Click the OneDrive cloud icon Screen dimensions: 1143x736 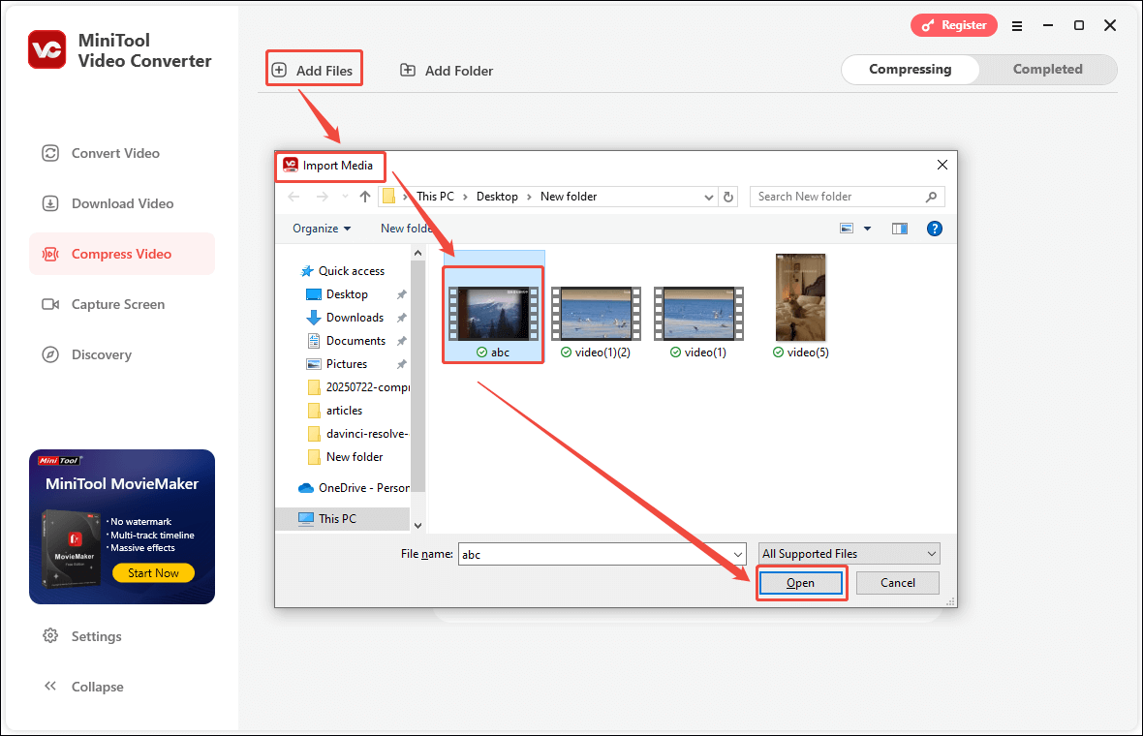pos(306,487)
